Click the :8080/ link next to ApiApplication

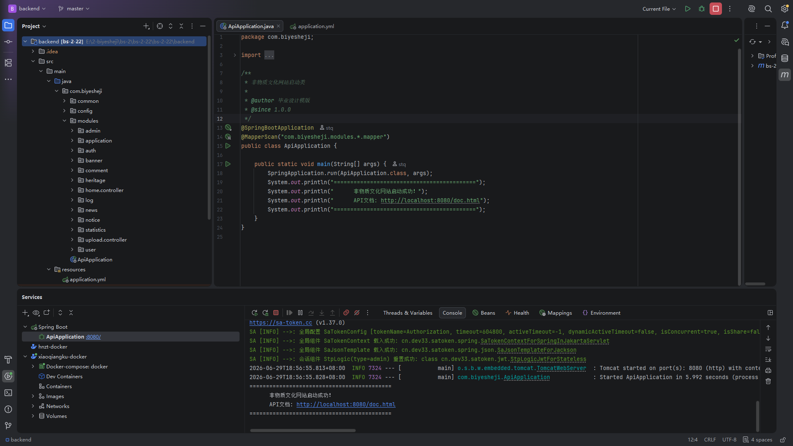93,337
